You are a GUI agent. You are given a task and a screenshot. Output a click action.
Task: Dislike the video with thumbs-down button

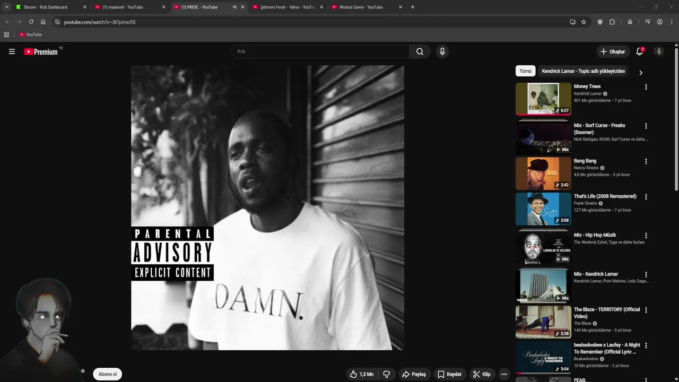pos(387,374)
